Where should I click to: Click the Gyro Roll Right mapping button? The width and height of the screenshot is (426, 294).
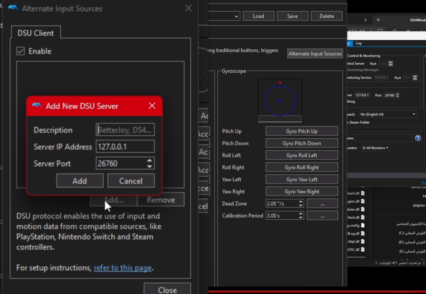pyautogui.click(x=302, y=167)
